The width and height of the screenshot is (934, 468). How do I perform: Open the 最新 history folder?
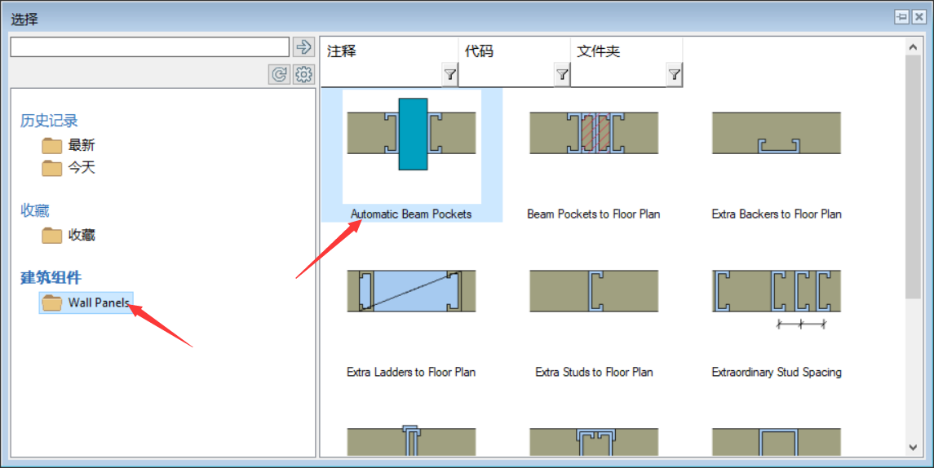[x=69, y=145]
